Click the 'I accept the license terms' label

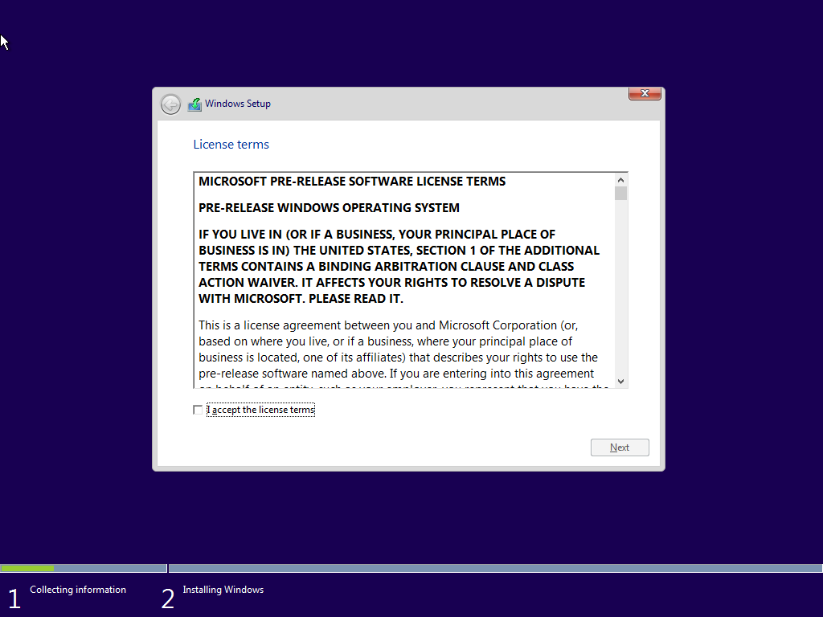coord(261,410)
